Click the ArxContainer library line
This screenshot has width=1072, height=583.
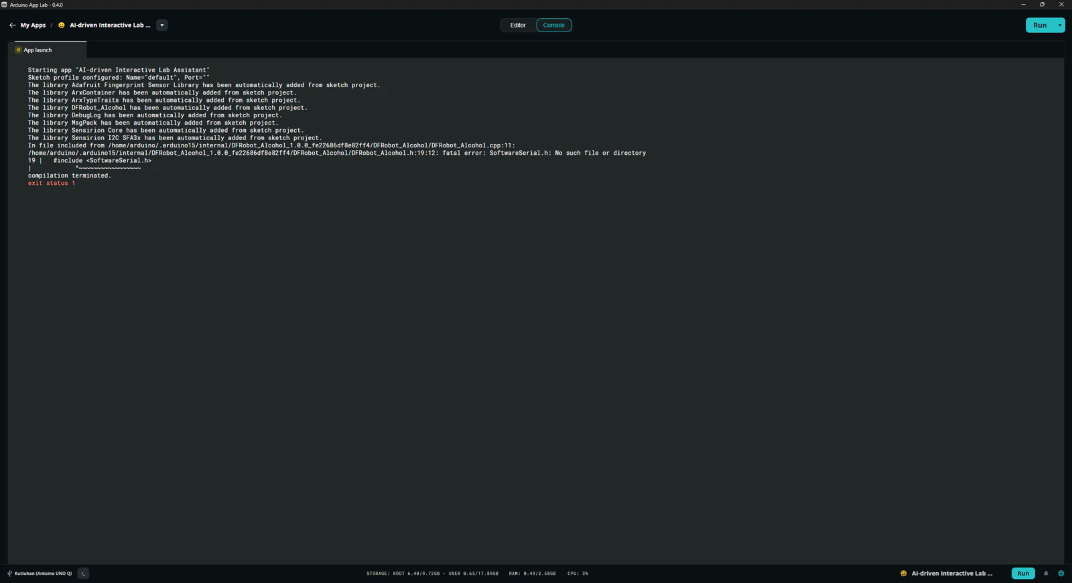click(x=162, y=92)
